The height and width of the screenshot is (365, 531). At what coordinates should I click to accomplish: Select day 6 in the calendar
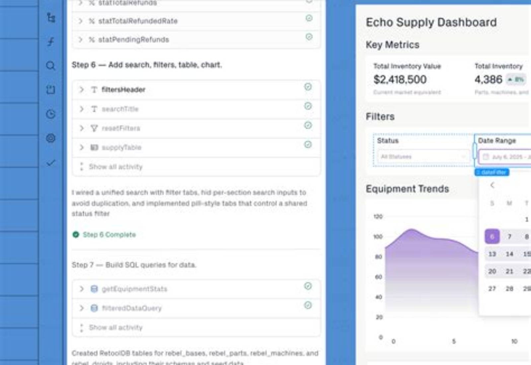point(492,237)
